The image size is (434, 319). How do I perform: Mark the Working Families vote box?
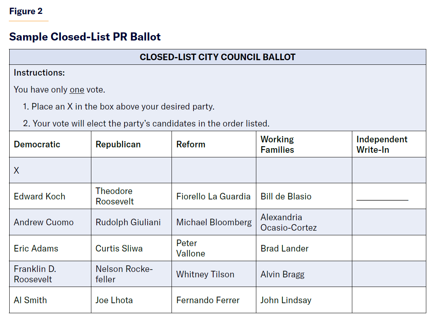point(304,170)
